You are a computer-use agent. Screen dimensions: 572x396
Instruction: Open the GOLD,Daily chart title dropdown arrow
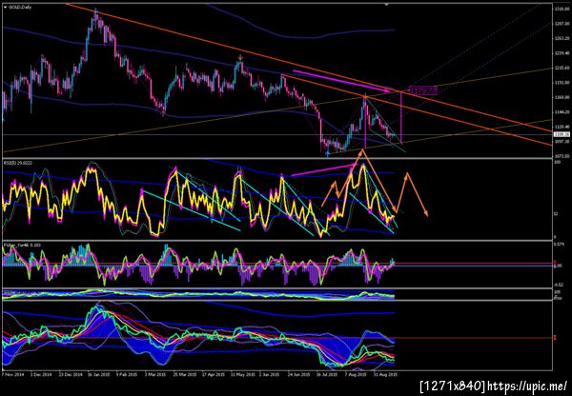5,7
